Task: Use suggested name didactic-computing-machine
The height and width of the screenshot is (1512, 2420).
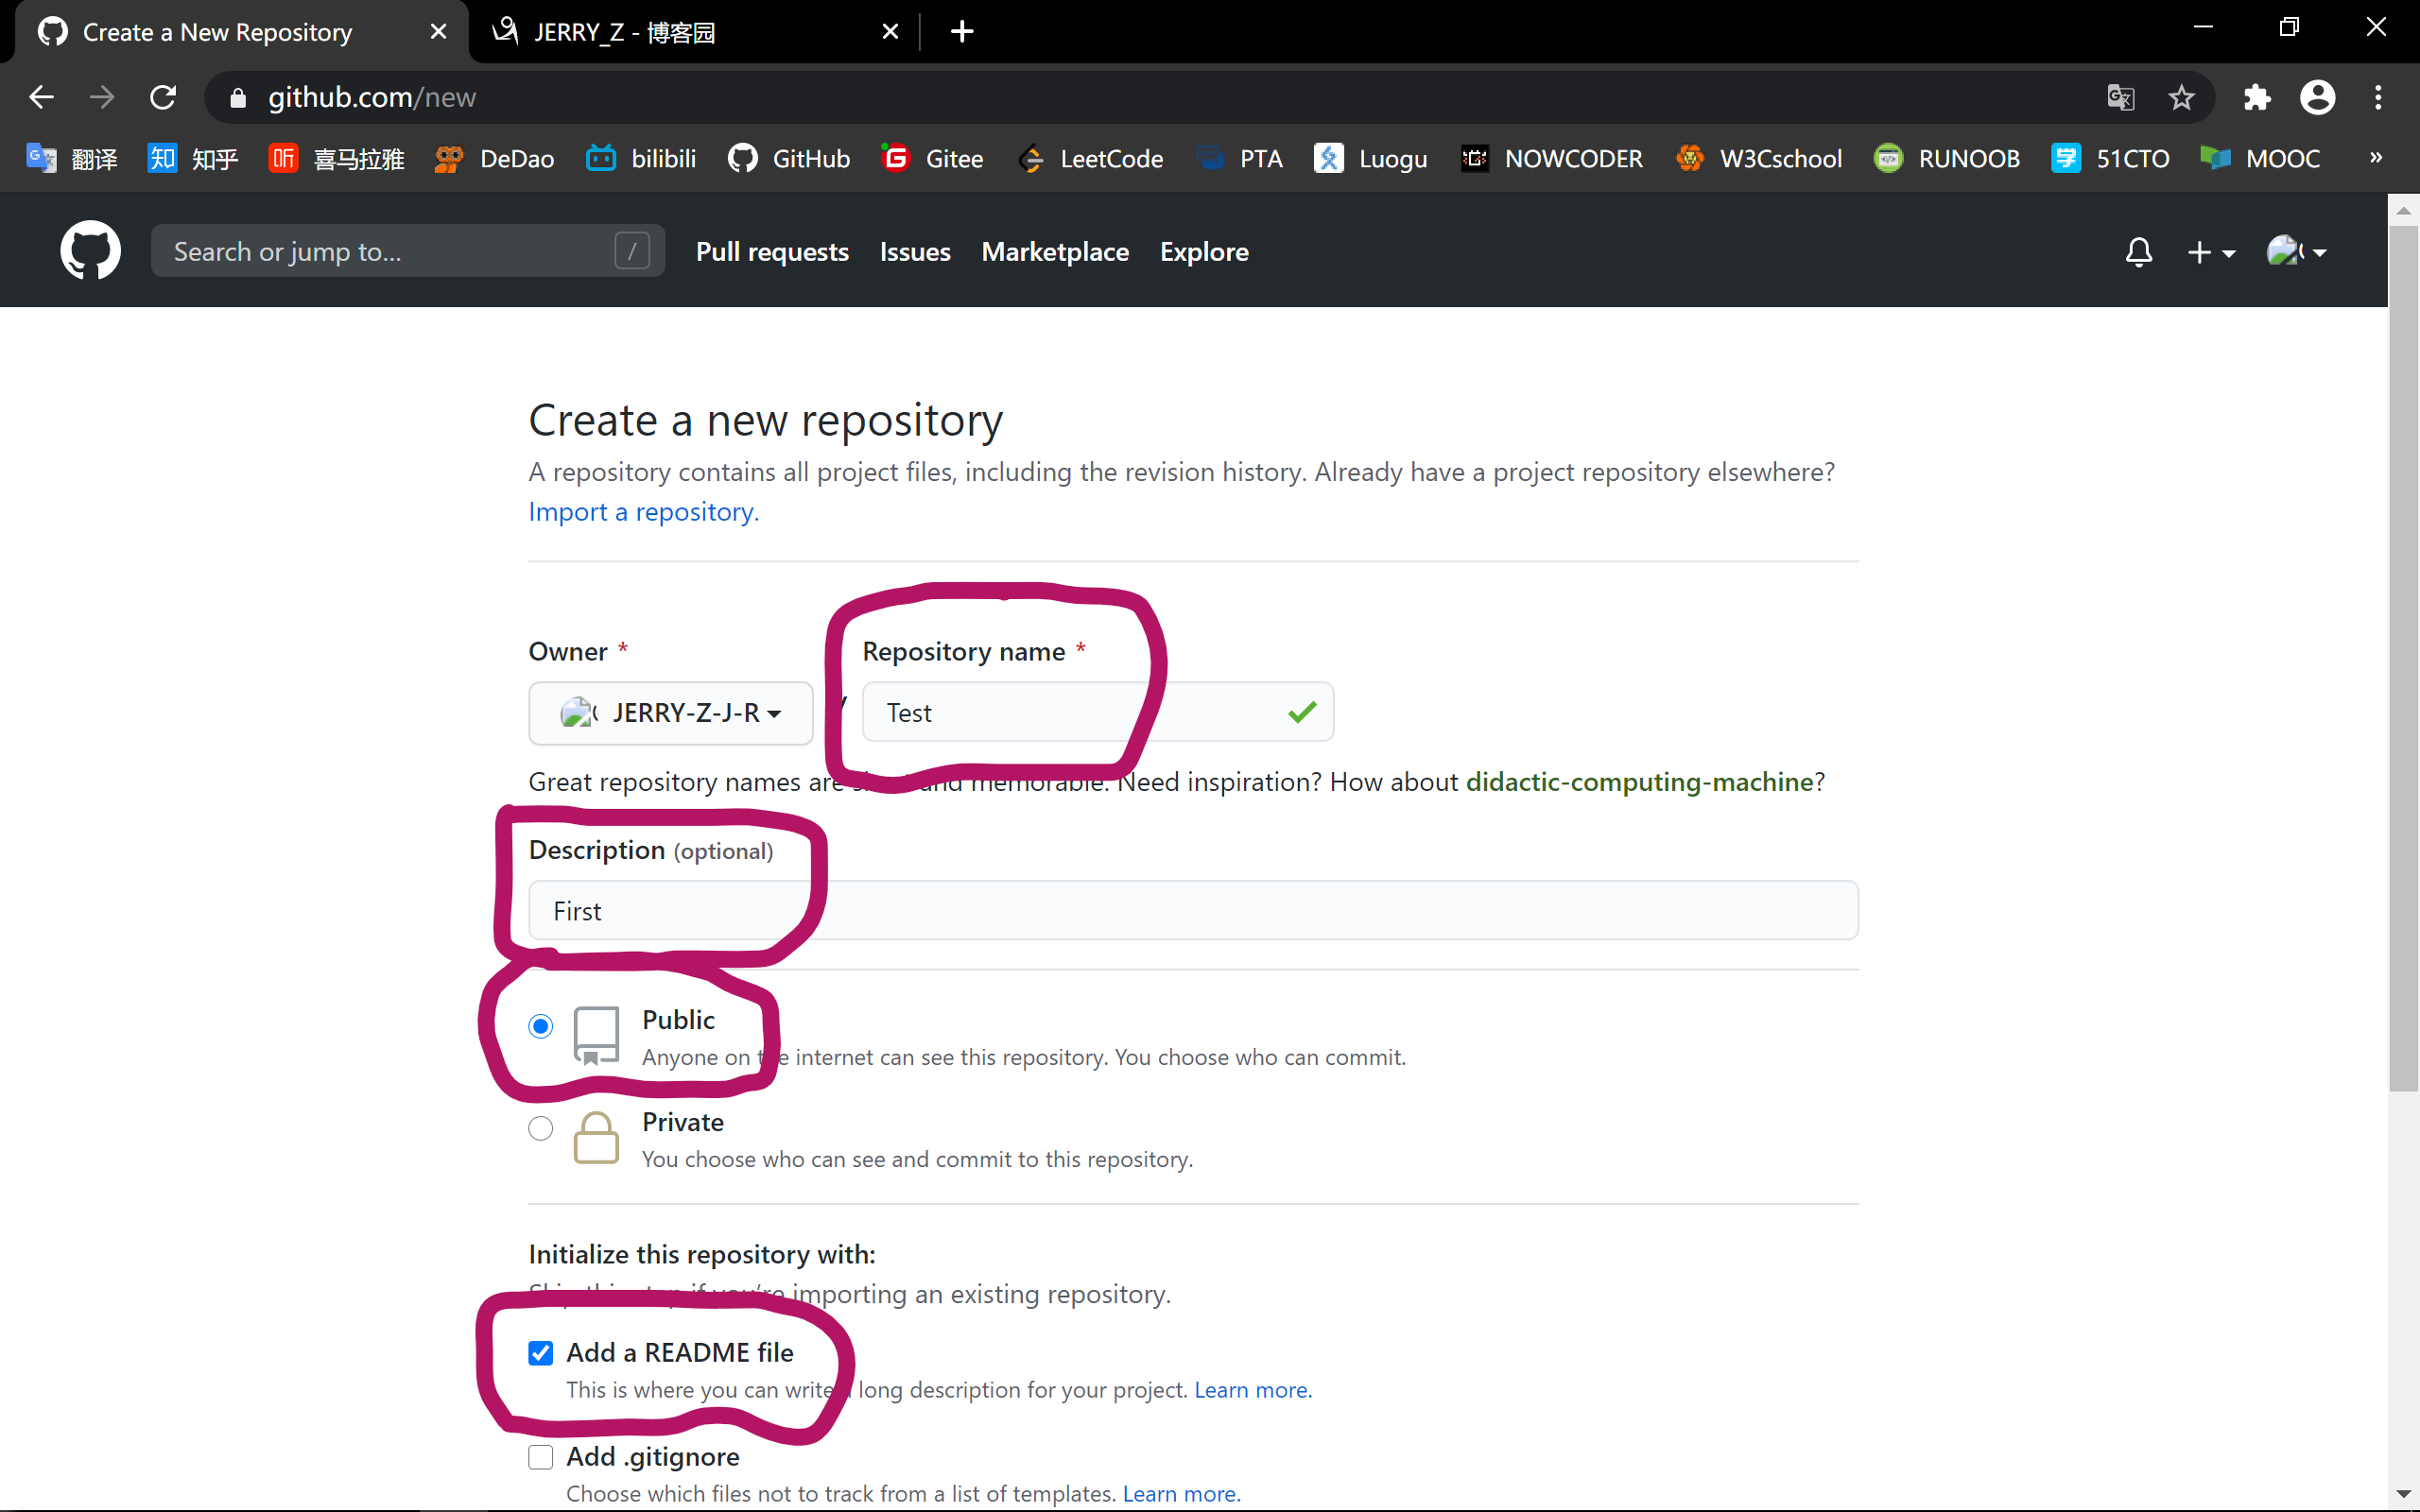Action: (1639, 782)
